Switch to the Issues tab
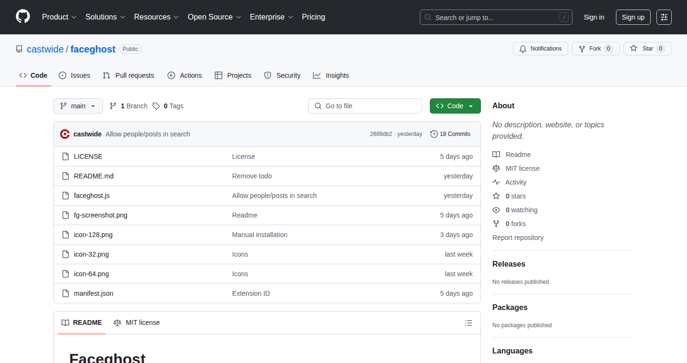Image resolution: width=687 pixels, height=363 pixels. [x=74, y=75]
